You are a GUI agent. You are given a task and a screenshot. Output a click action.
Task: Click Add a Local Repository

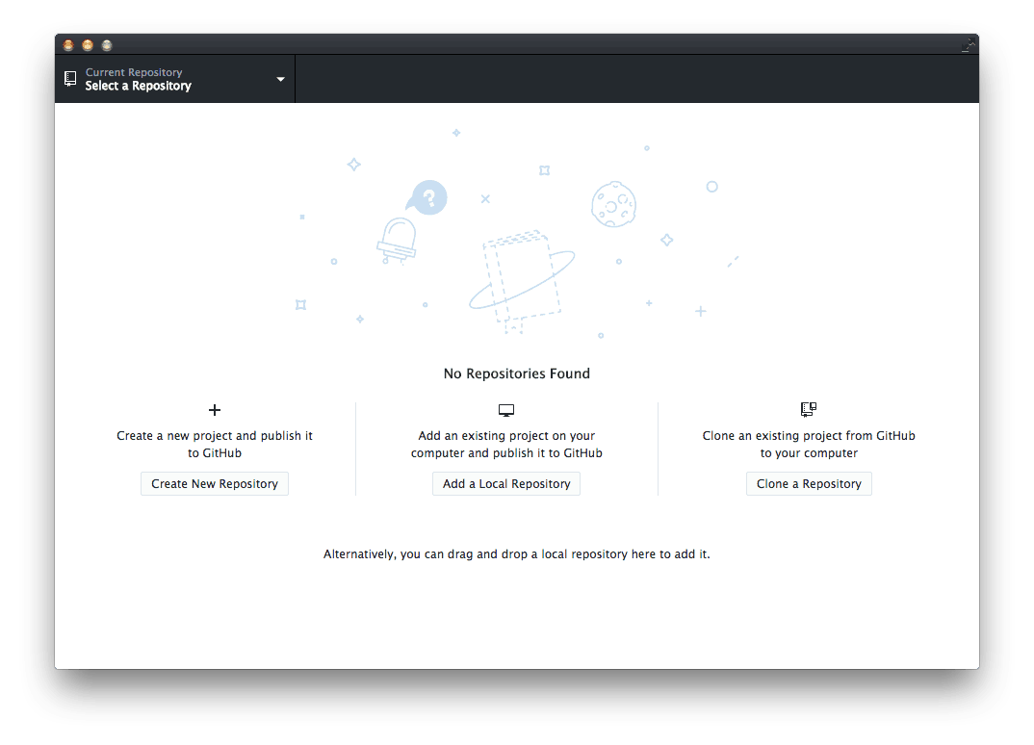[x=506, y=483]
